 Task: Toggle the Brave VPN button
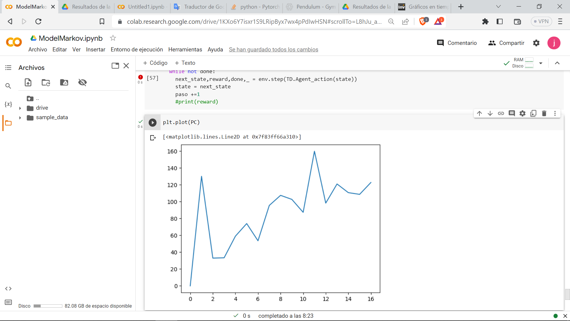(x=541, y=21)
